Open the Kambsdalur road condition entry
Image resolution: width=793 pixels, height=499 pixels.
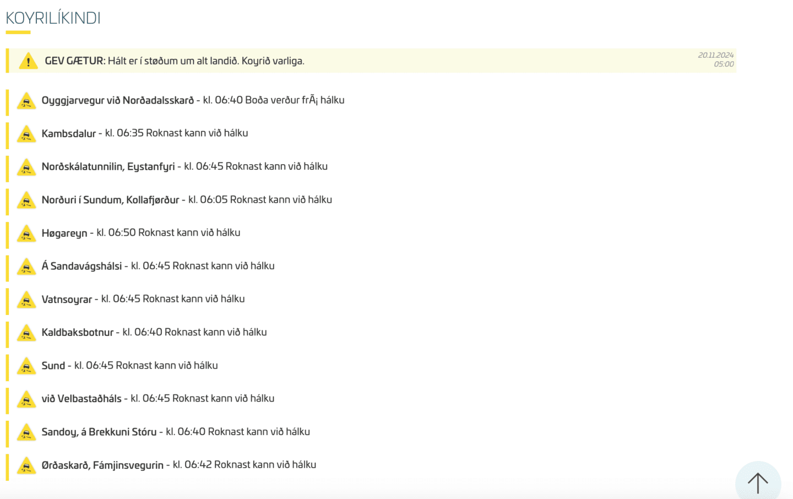(145, 133)
